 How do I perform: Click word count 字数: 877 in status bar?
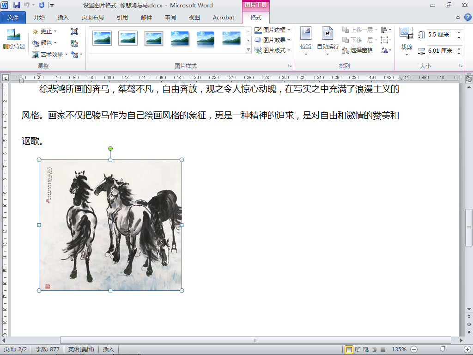(x=48, y=349)
